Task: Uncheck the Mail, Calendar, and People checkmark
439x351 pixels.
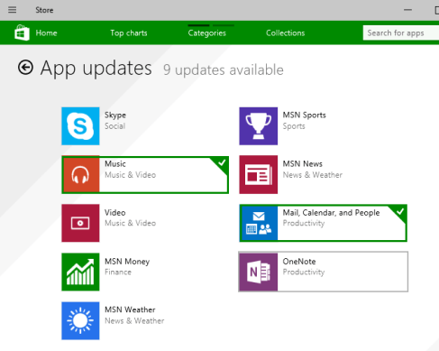Action: pyautogui.click(x=400, y=212)
